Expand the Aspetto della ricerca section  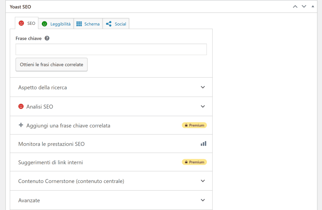pos(111,87)
